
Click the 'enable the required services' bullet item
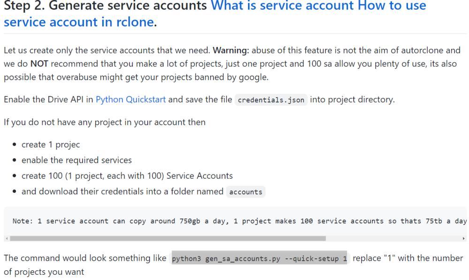[76, 160]
